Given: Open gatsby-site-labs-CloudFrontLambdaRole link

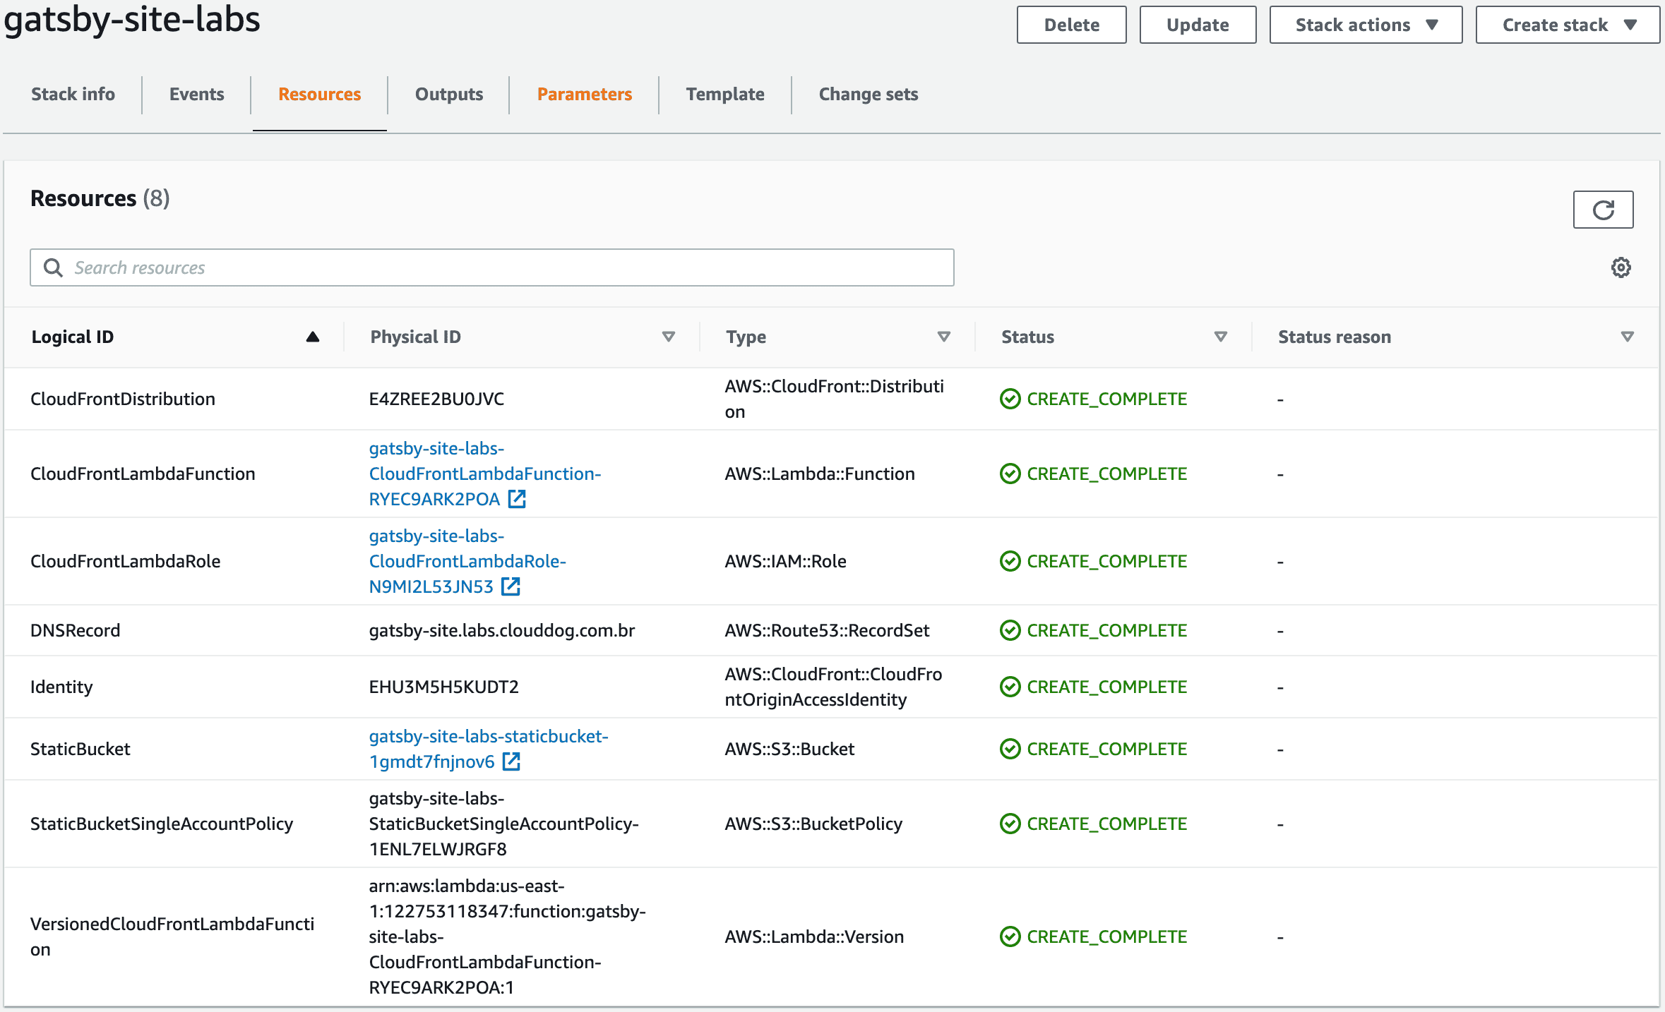Looking at the screenshot, I should coord(467,561).
